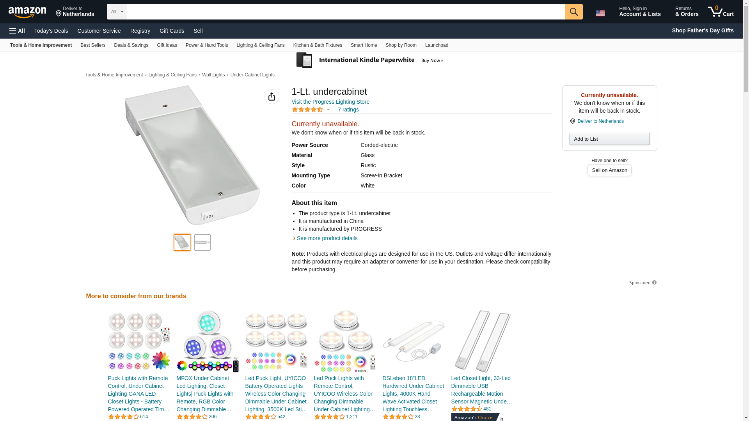Expand See more product details

point(327,238)
